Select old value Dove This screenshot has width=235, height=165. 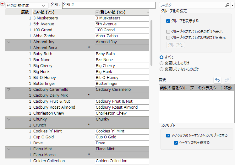38,143
